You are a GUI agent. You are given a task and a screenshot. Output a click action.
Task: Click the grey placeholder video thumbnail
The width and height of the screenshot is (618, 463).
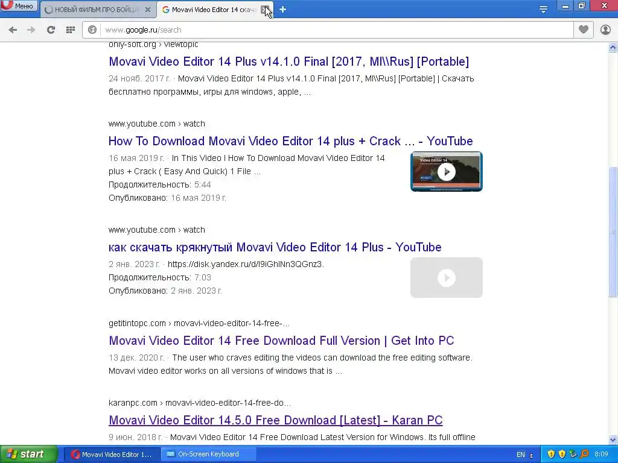(x=447, y=277)
